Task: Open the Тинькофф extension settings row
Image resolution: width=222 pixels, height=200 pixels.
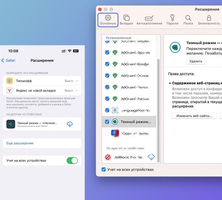Action: point(42,81)
